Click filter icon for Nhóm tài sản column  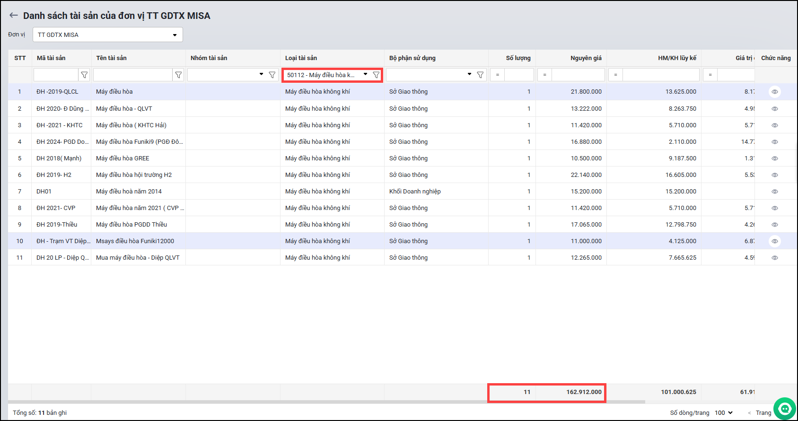coord(272,75)
